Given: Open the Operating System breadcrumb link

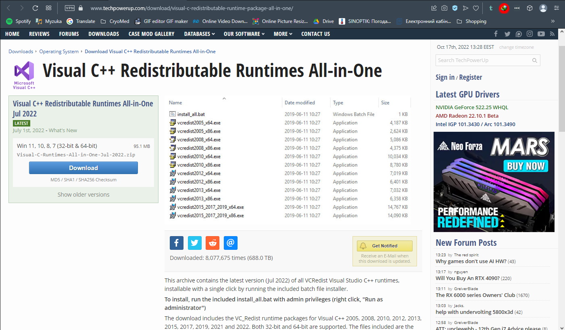Looking at the screenshot, I should point(59,52).
